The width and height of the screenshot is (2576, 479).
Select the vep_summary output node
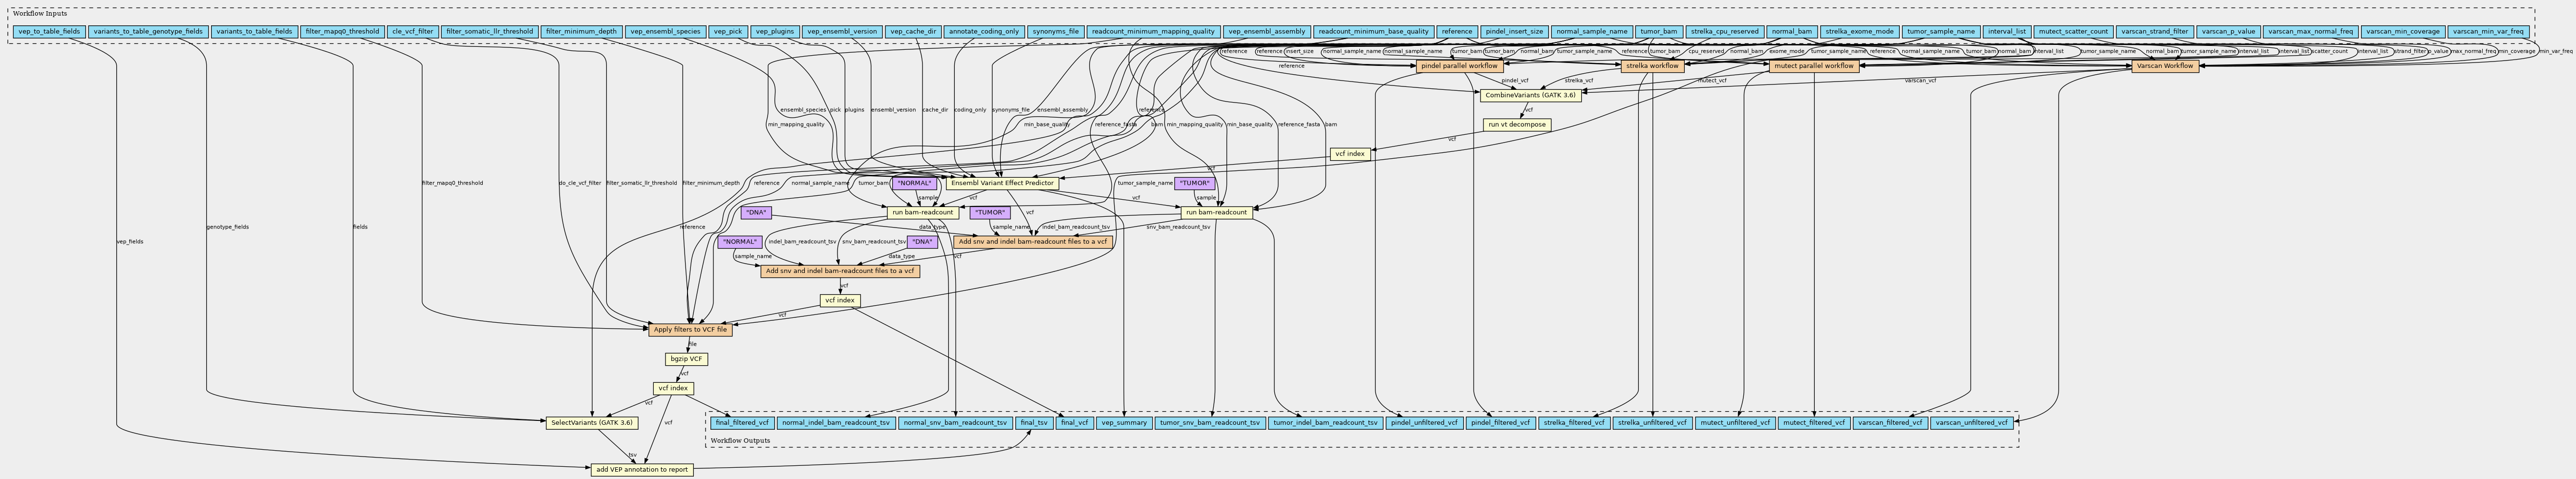click(1124, 423)
